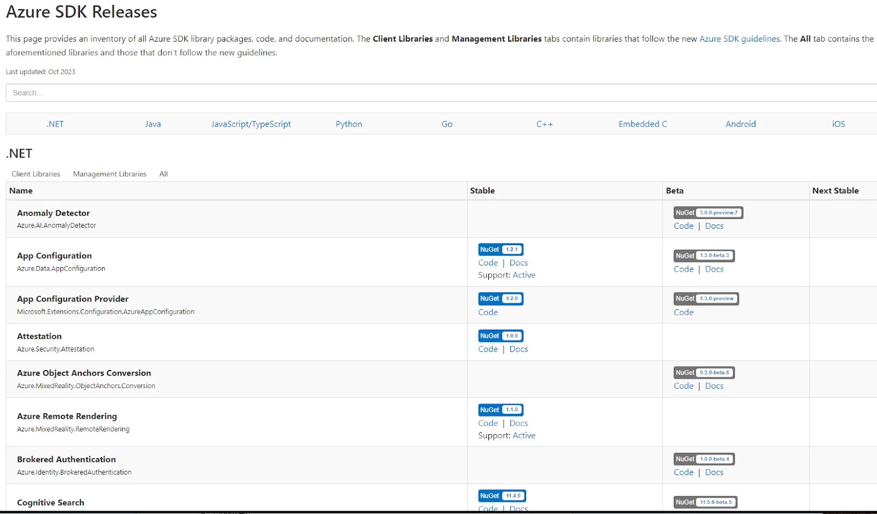This screenshot has width=877, height=514.
Task: Click Active support link for App Configuration
Action: (524, 275)
